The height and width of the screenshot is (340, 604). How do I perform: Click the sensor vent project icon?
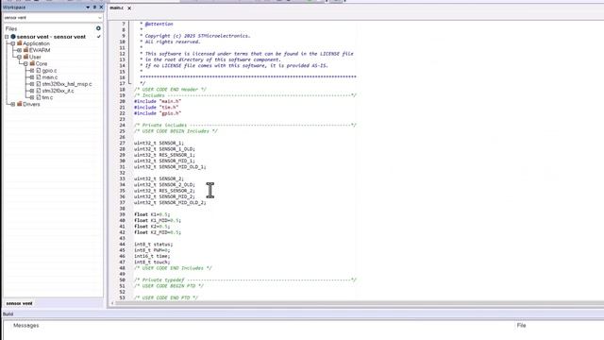(x=13, y=37)
